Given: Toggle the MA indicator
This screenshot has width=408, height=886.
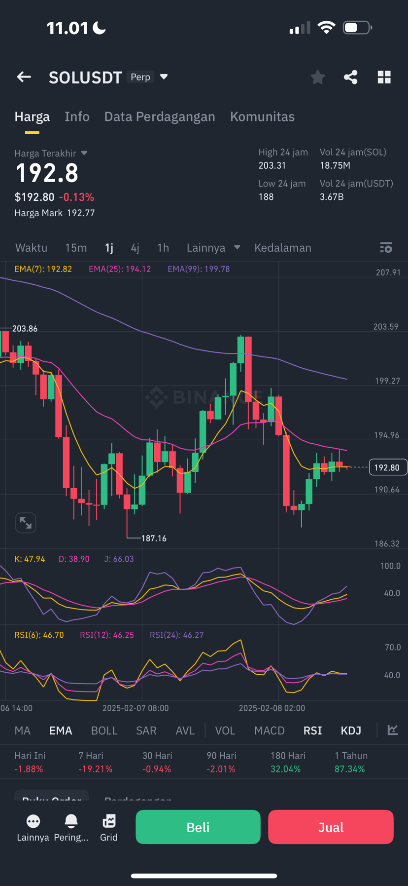Looking at the screenshot, I should (x=23, y=731).
